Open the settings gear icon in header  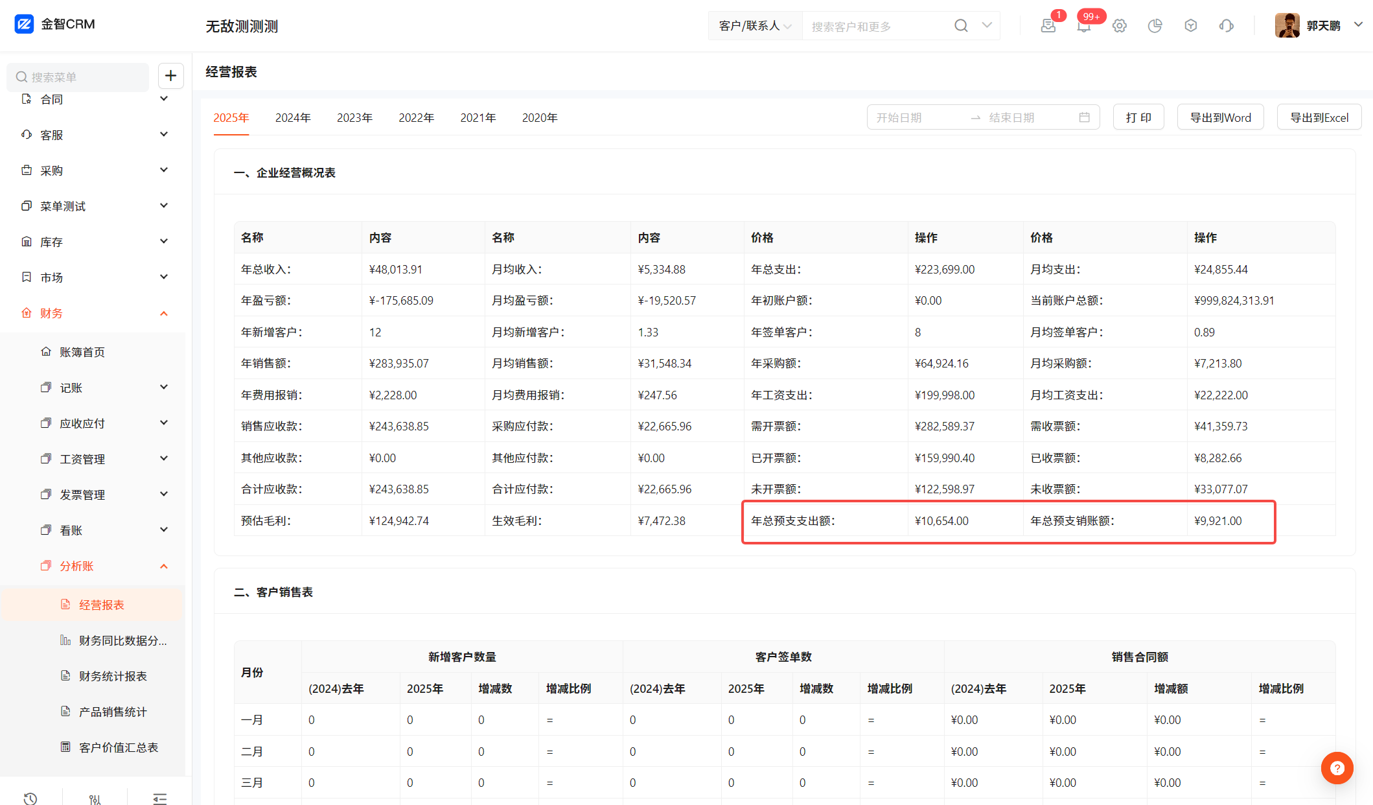point(1119,26)
